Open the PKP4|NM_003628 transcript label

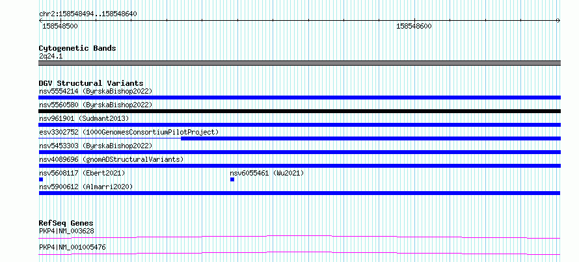[66, 231]
